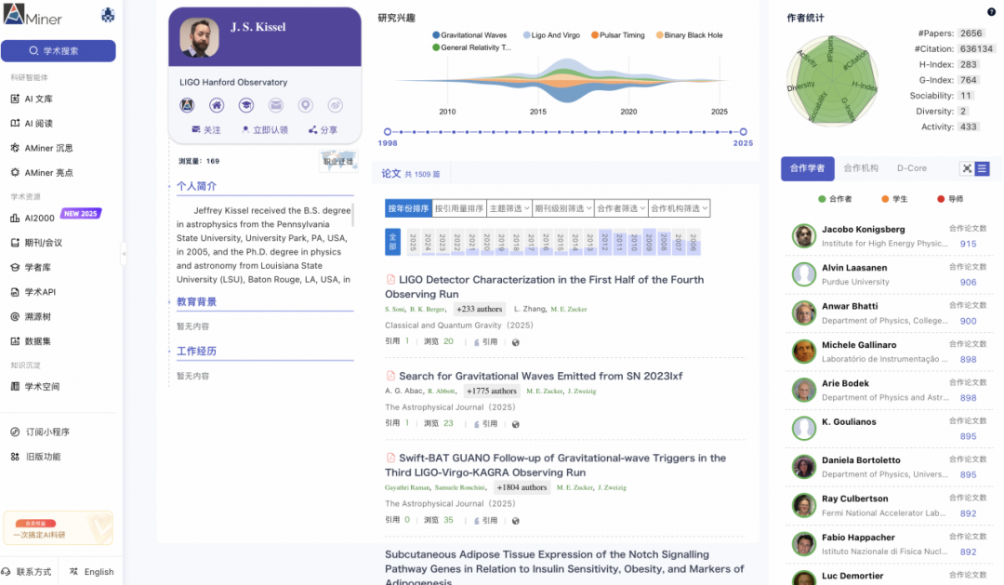This screenshot has height=585, width=1004.
Task: Select 按引用量排序 sort option
Action: tap(459, 208)
